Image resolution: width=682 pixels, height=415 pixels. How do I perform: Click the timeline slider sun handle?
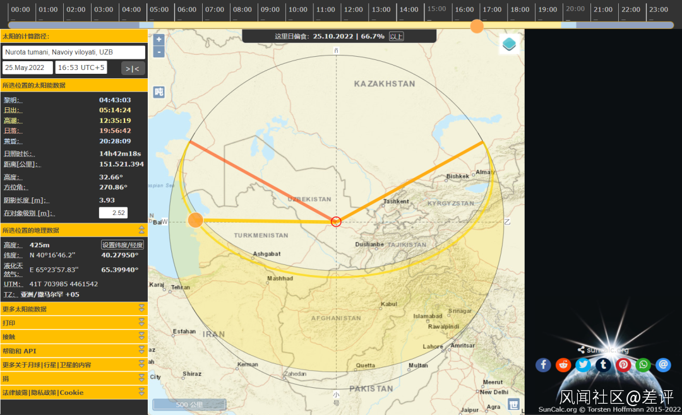pos(477,26)
